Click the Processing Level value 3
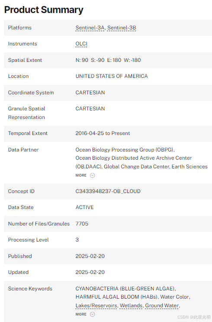Viewport: 212px width, 322px height. click(77, 240)
